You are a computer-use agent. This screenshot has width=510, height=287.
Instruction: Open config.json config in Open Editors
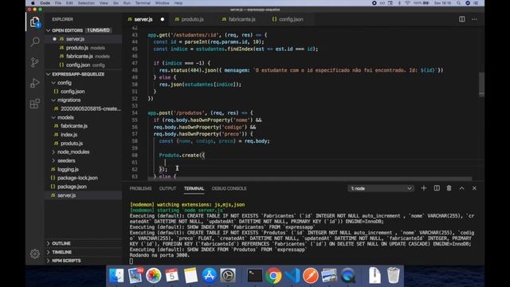point(83,65)
